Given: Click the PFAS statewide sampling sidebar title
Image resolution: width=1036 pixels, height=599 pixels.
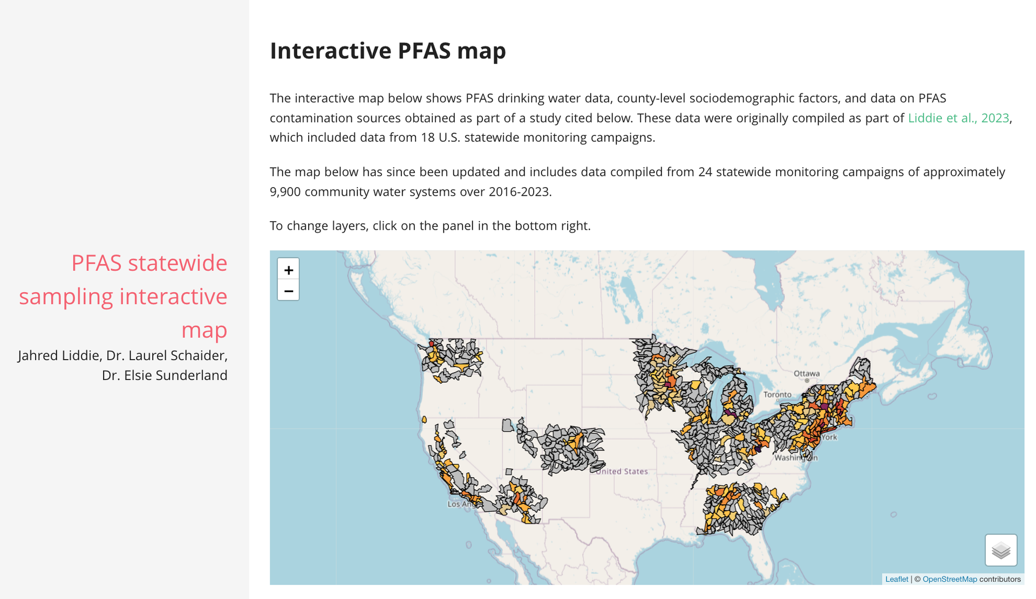Looking at the screenshot, I should tap(123, 296).
